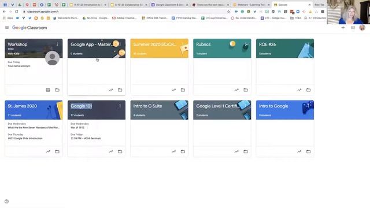Open the gradebook for the ROE #26 class
Screen dimensions: 370x208
coord(299,90)
